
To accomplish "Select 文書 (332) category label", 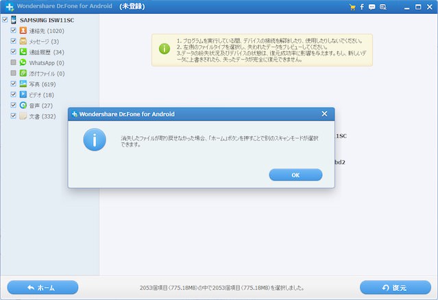I will coord(42,116).
